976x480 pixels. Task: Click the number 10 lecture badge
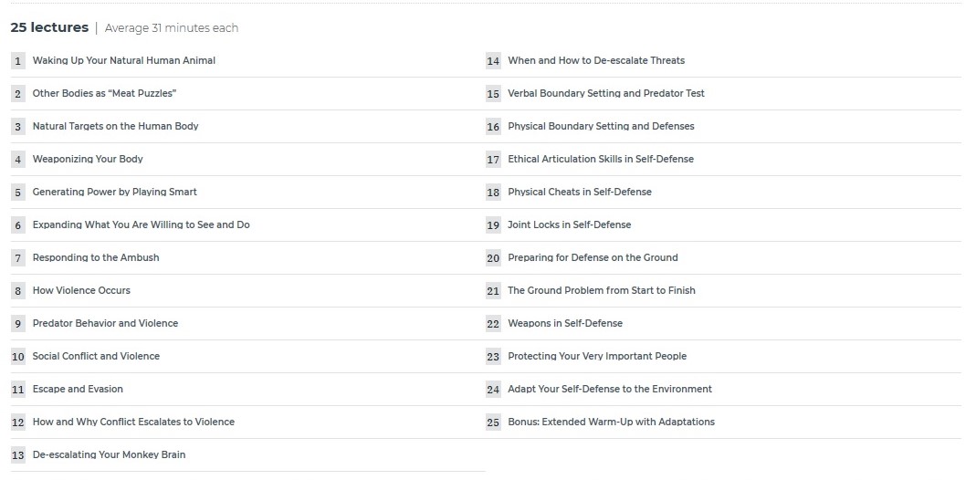click(18, 357)
